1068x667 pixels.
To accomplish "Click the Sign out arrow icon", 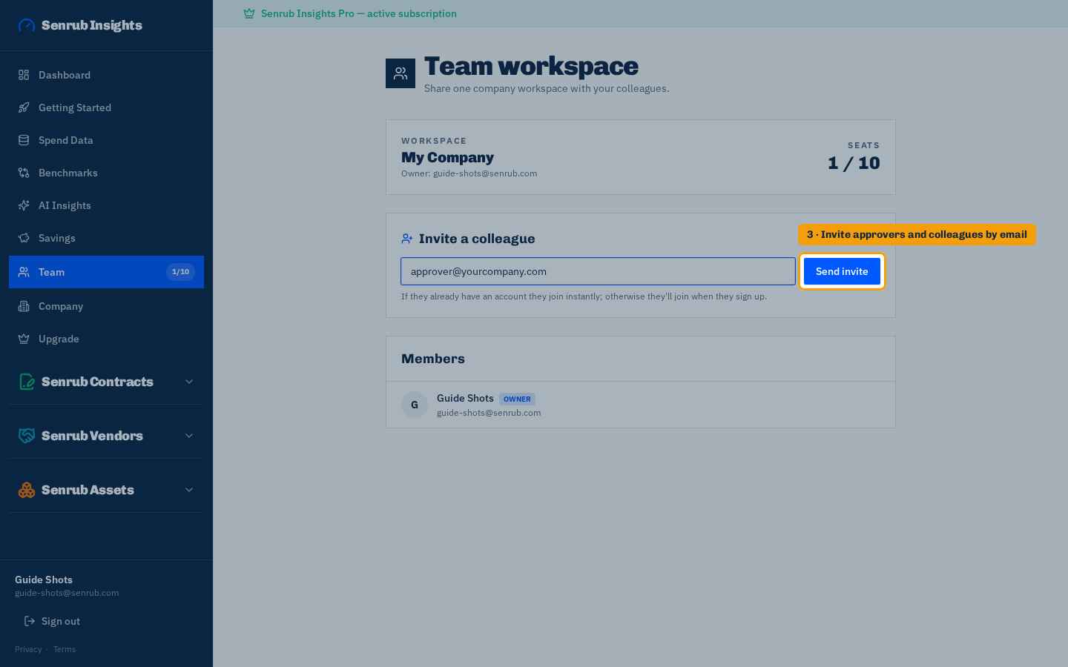I will [x=30, y=621].
